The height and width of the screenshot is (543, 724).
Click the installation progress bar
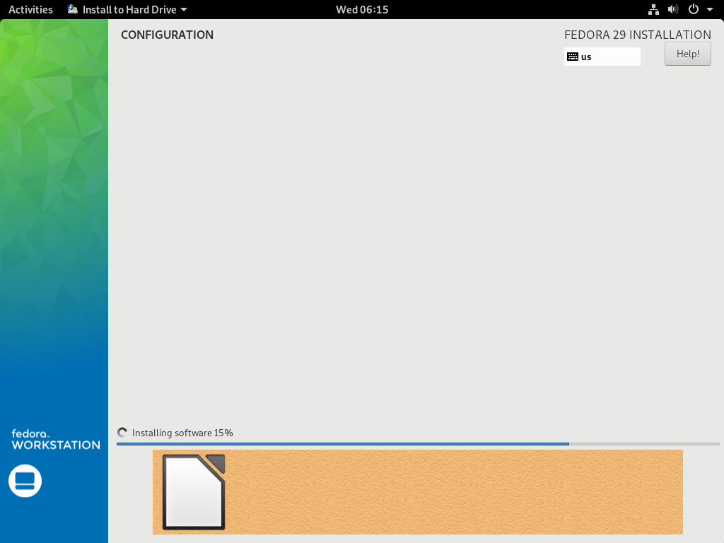tap(418, 444)
